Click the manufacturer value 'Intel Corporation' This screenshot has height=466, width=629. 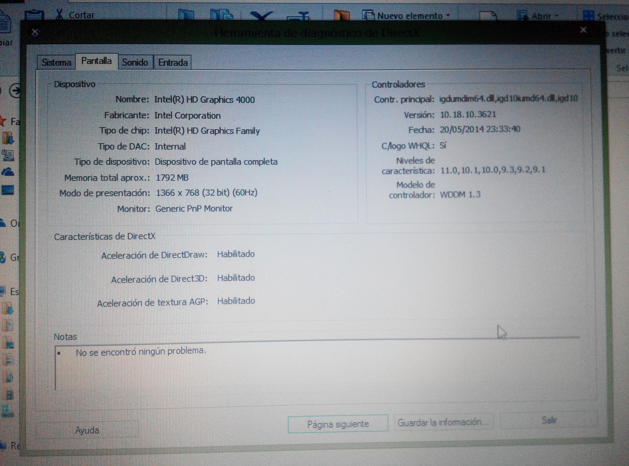coord(187,116)
